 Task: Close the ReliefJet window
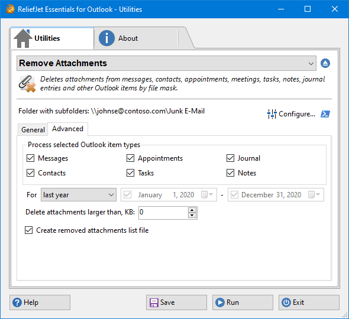coord(335,9)
